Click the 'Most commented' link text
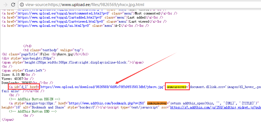 coord(147,13)
